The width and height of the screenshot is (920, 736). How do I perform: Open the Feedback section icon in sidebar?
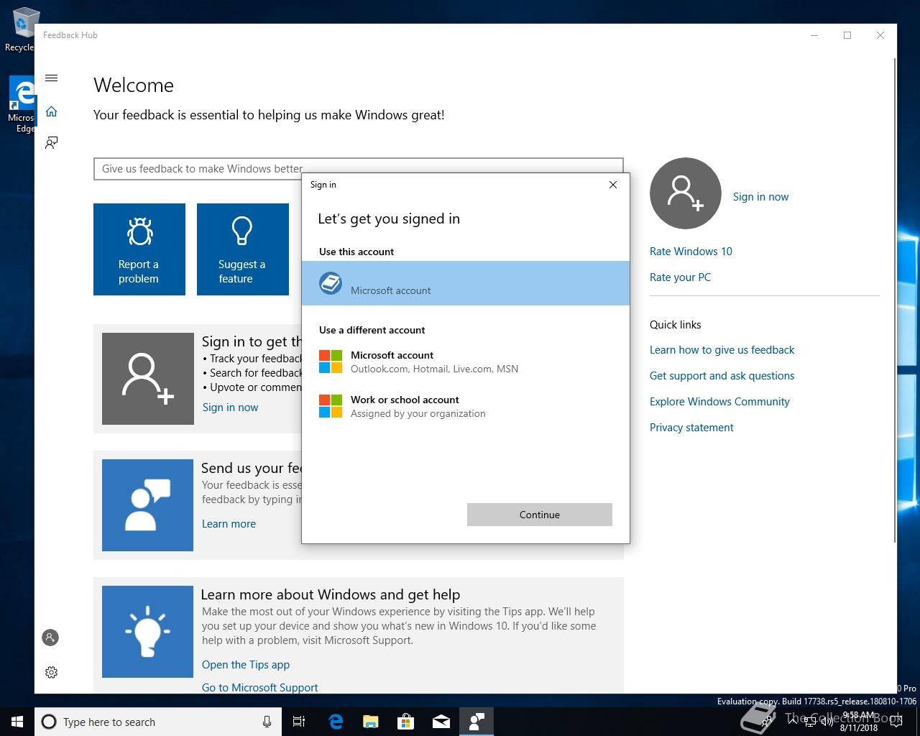pos(51,142)
